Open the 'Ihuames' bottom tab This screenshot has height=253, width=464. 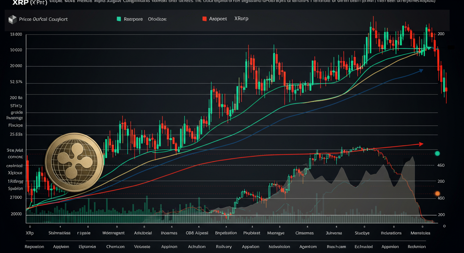(169, 233)
